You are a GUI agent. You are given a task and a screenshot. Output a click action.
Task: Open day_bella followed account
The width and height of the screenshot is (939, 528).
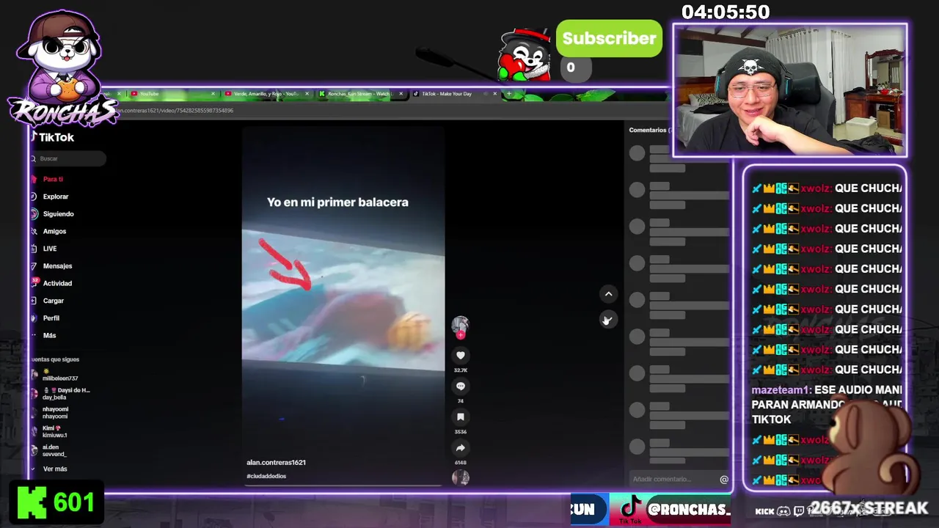(60, 394)
